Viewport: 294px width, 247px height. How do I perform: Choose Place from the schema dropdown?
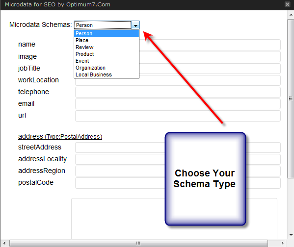[x=107, y=40]
